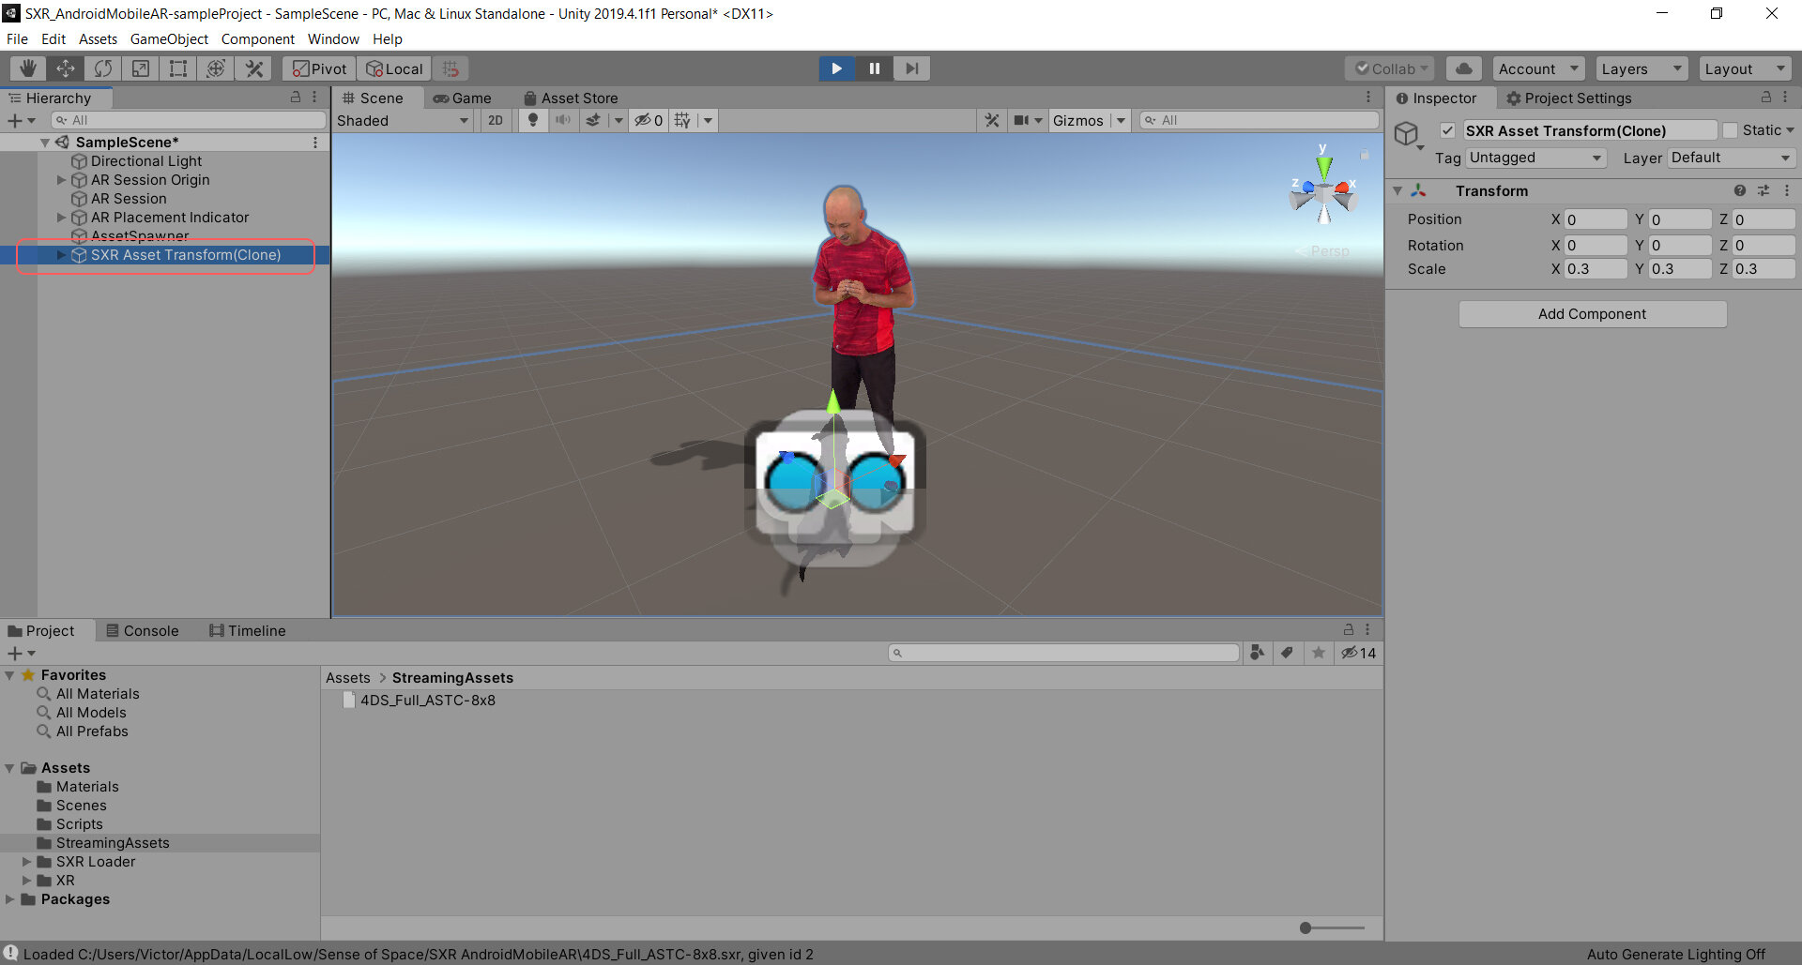This screenshot has height=965, width=1802.
Task: Open Account dropdown
Action: [1538, 68]
